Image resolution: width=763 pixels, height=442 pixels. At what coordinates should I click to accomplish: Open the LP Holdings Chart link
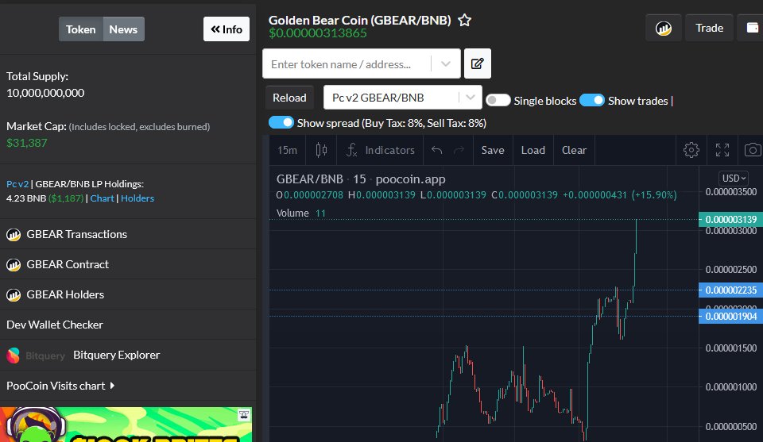(x=103, y=198)
